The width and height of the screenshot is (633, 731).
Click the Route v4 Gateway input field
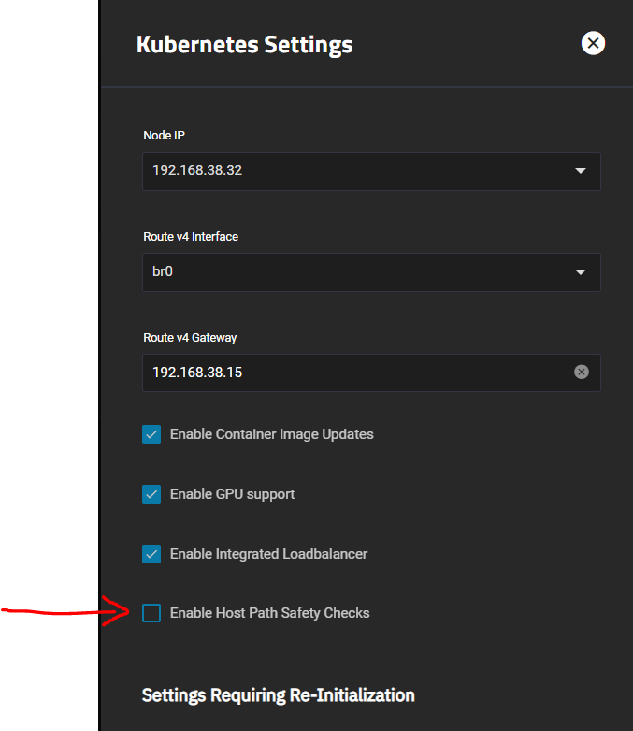[x=371, y=373]
